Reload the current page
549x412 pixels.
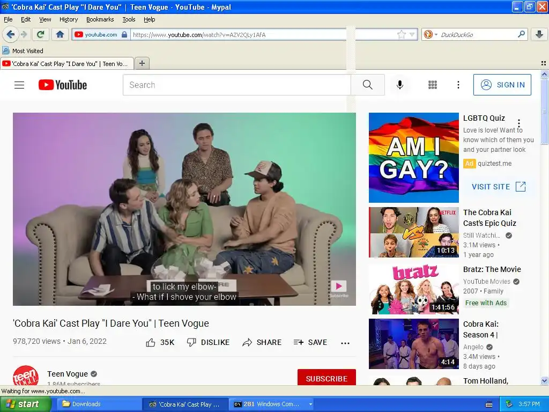pos(41,34)
